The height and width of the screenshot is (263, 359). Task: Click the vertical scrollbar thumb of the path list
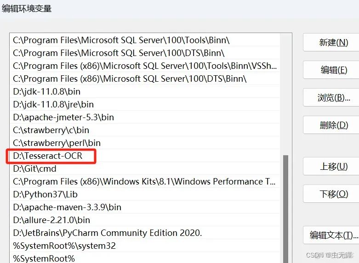pyautogui.click(x=285, y=208)
